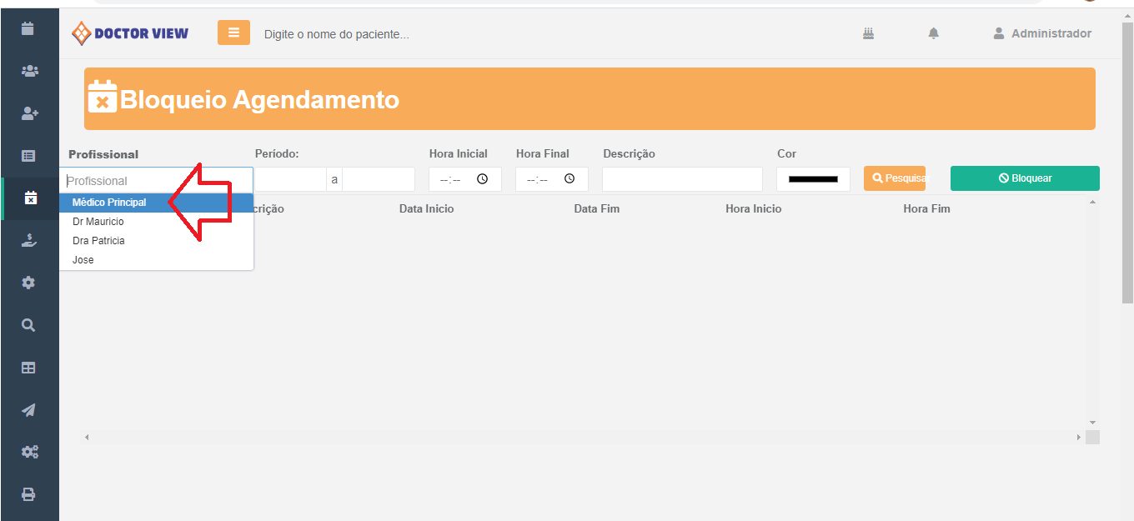Open the printer icon in sidebar
The image size is (1134, 521).
point(29,494)
